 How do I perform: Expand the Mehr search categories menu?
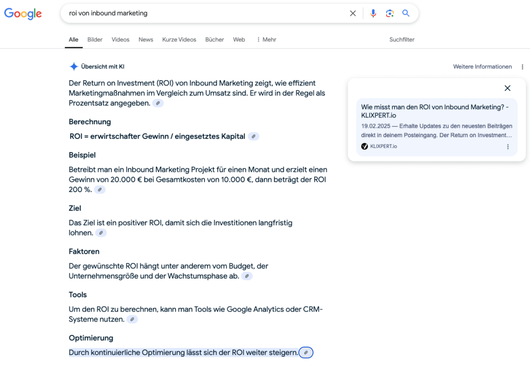(267, 40)
